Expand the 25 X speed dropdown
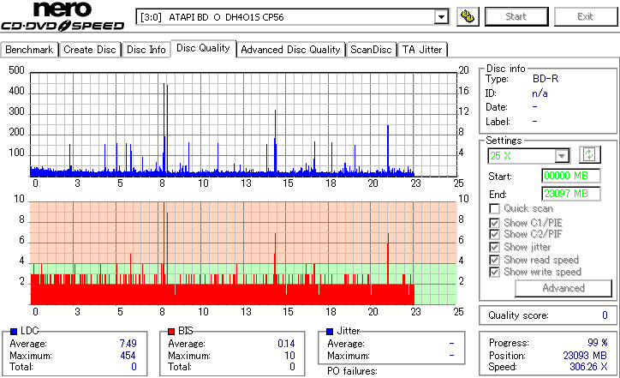Viewport: 620px width, 378px height. pyautogui.click(x=561, y=156)
